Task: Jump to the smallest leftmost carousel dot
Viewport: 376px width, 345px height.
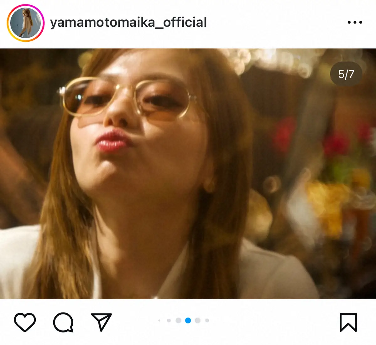Action: pos(159,320)
